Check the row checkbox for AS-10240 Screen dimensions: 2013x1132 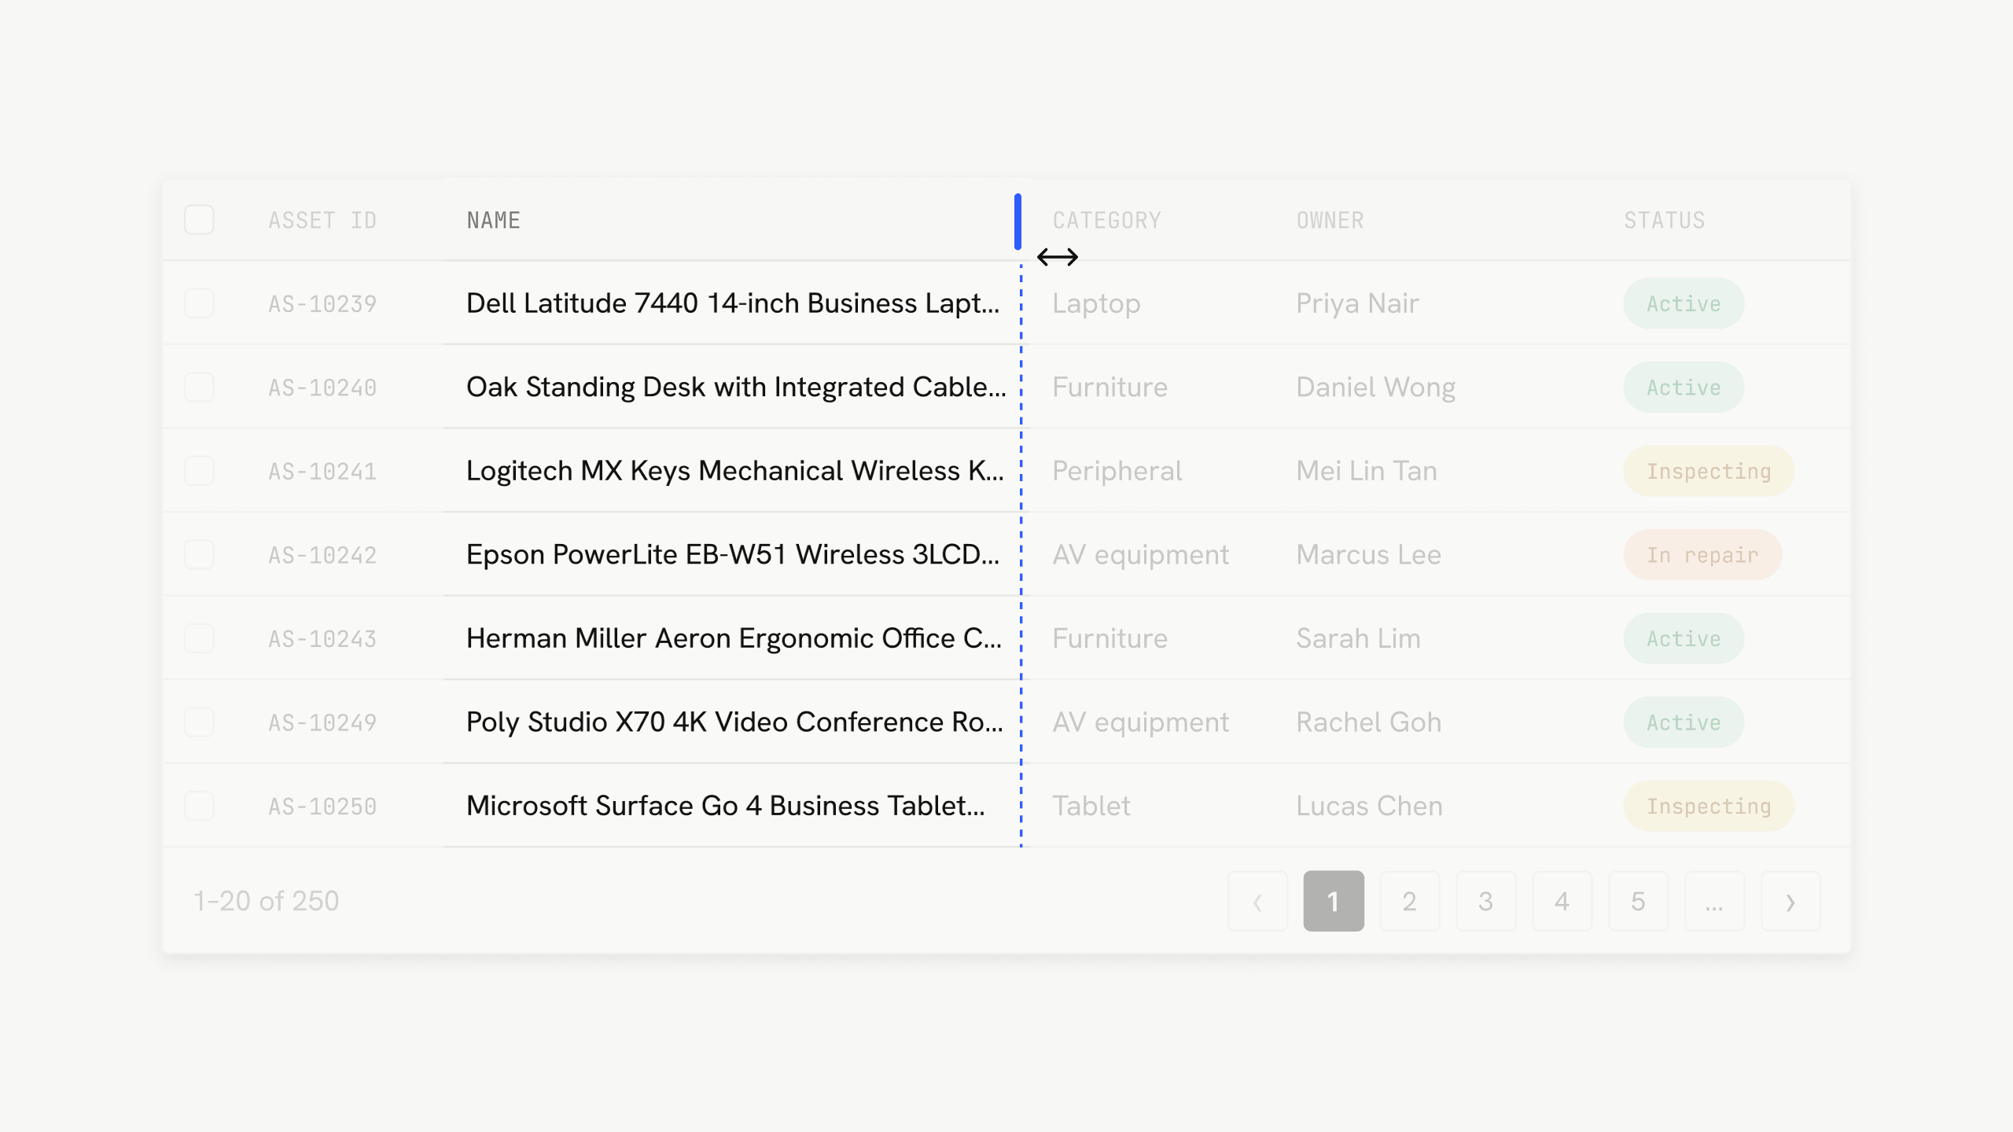199,387
